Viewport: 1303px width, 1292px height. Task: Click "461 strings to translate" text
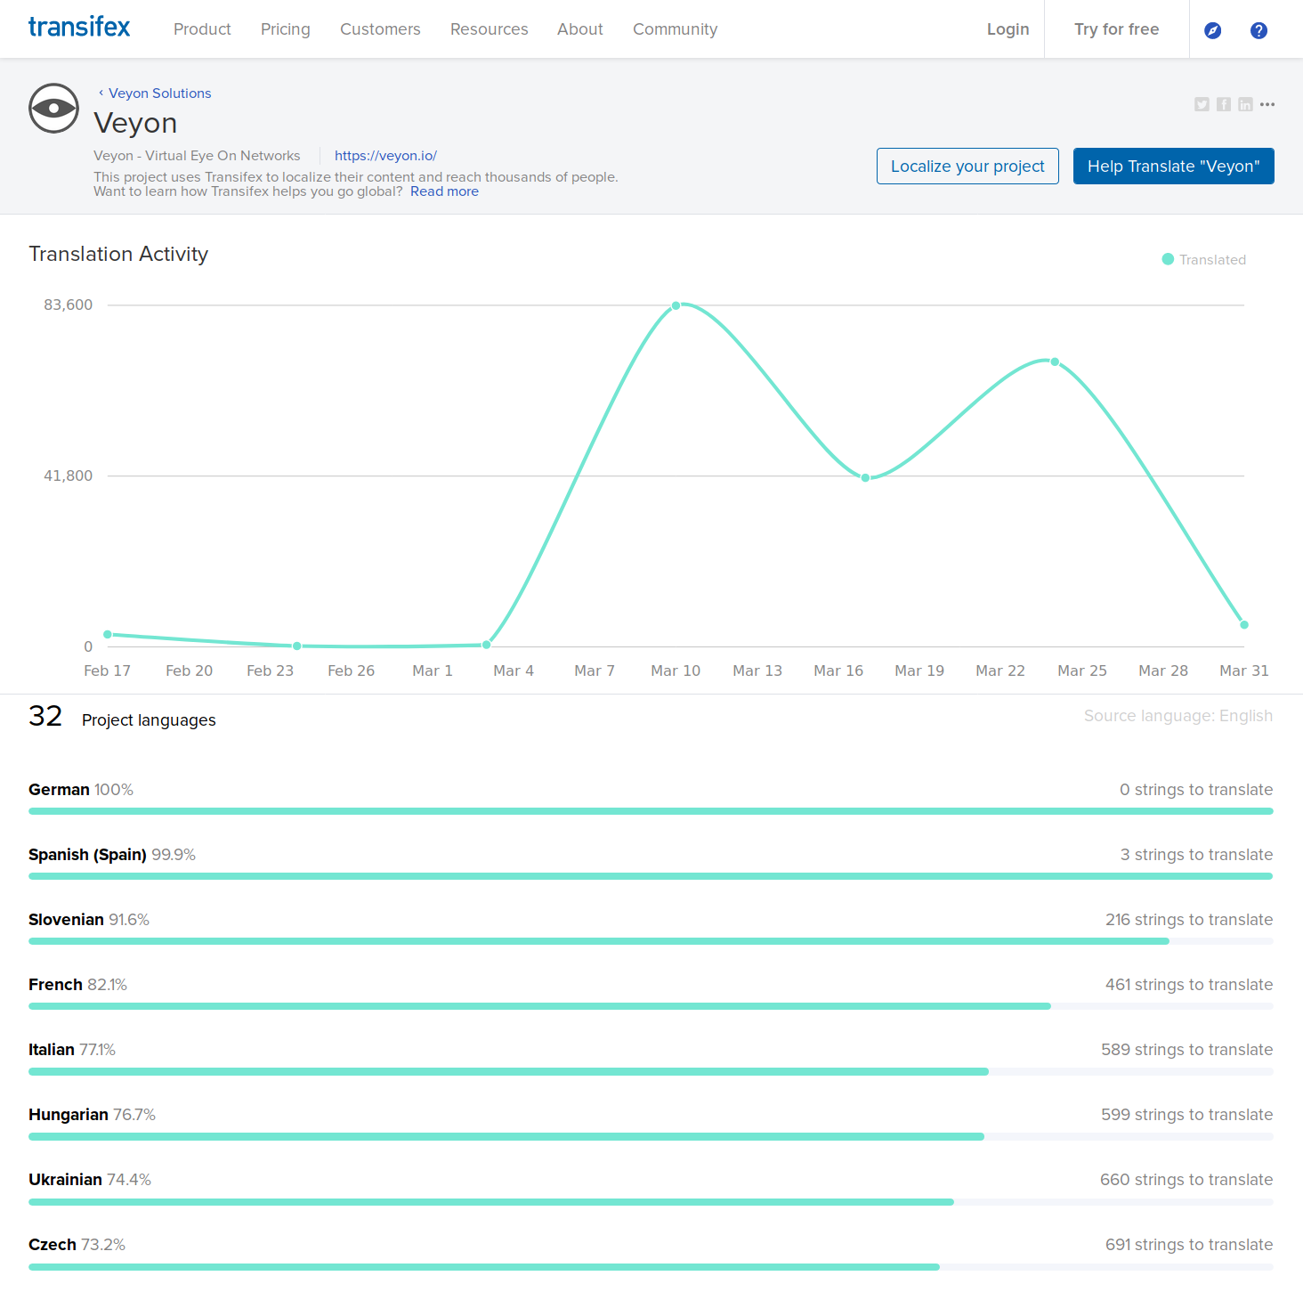coord(1189,985)
